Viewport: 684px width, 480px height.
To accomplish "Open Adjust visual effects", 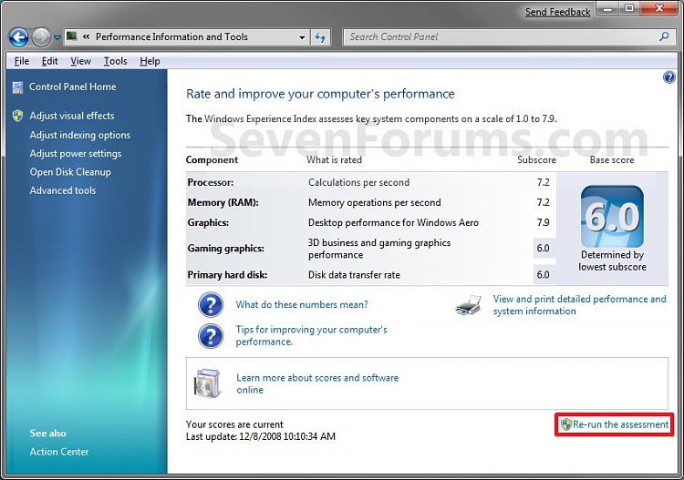I will tap(71, 116).
